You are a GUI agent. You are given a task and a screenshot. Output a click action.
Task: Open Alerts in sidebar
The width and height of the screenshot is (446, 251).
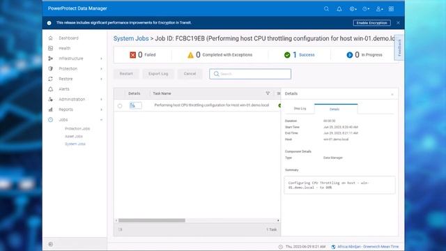tap(64, 89)
